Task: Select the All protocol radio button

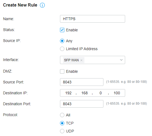Action: (62, 115)
